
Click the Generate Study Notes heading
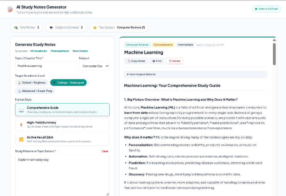(35, 44)
